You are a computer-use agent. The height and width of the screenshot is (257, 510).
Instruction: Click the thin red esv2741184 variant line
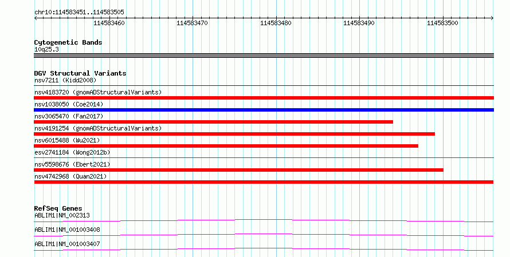click(x=264, y=158)
